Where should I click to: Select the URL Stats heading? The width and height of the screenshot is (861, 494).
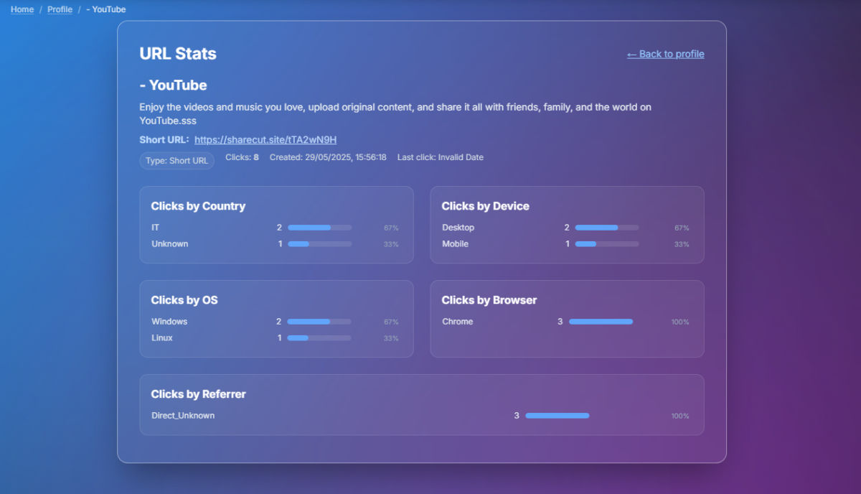click(x=178, y=54)
